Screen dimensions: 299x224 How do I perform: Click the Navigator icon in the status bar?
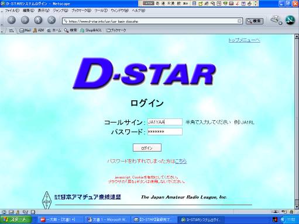point(4,212)
